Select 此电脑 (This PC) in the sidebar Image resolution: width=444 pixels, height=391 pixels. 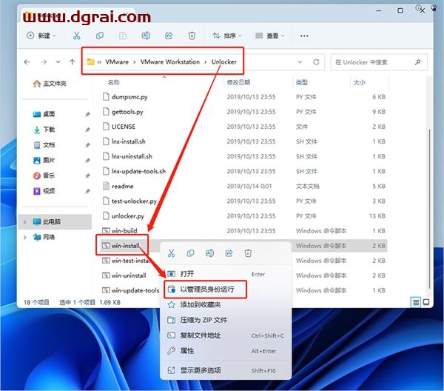(x=55, y=221)
